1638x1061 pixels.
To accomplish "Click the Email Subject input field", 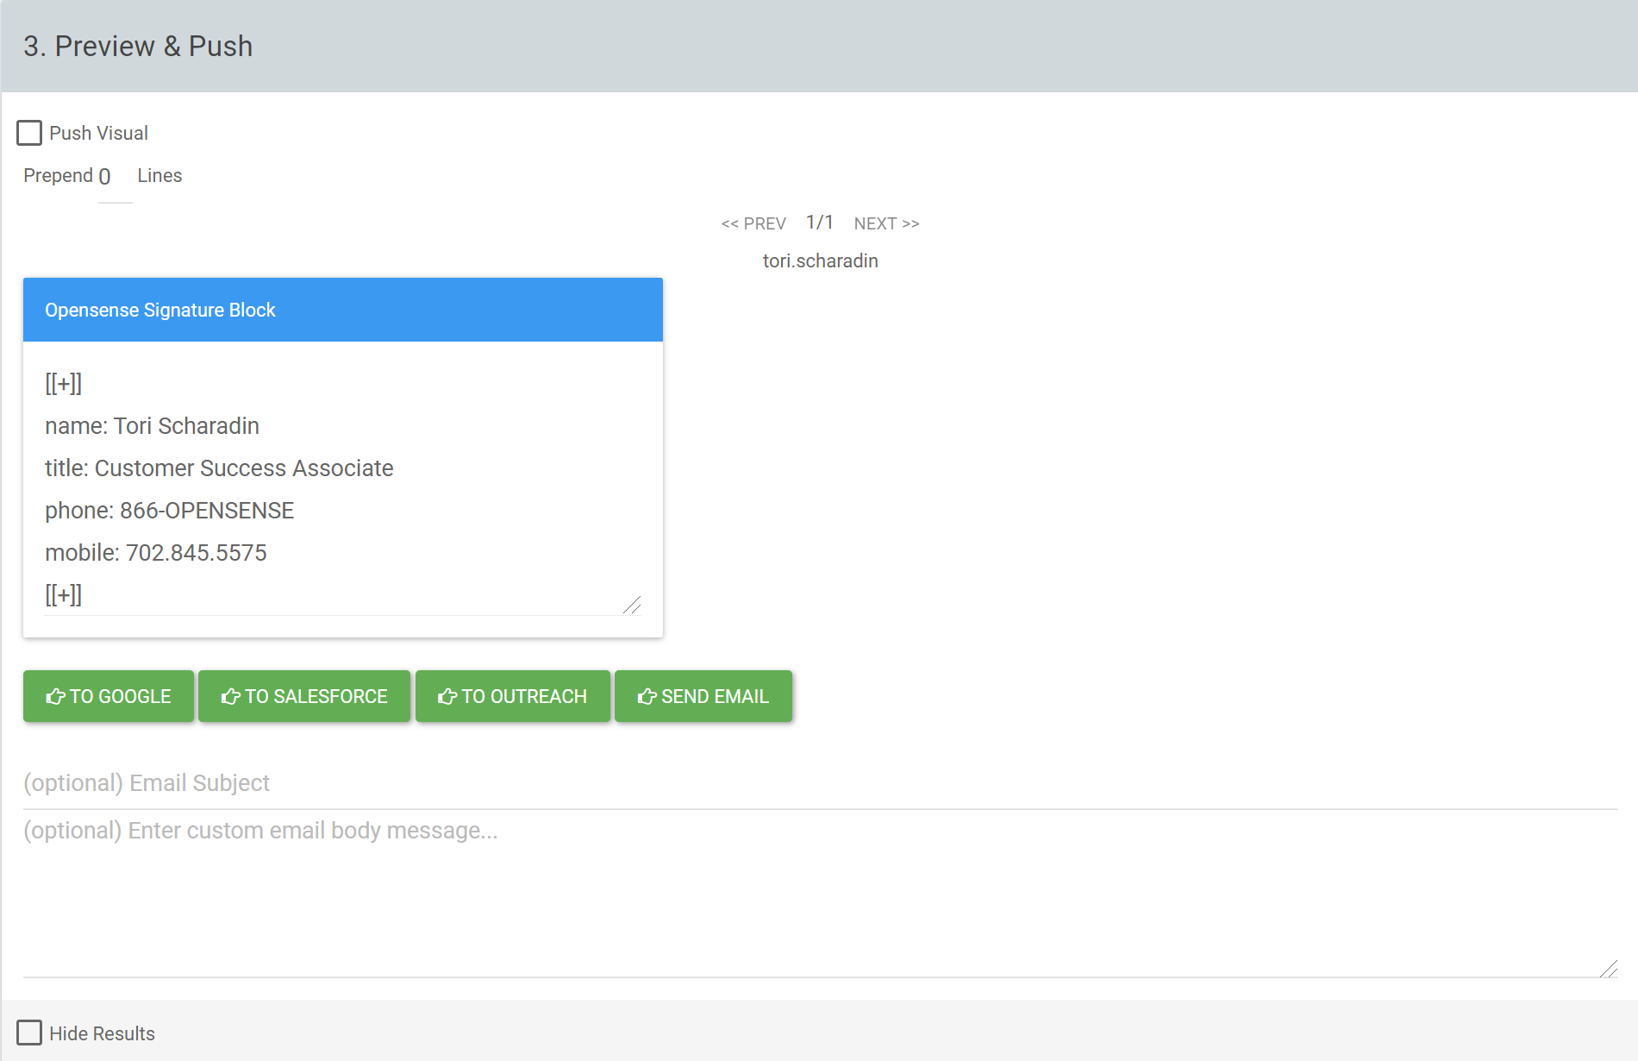I will coord(820,783).
